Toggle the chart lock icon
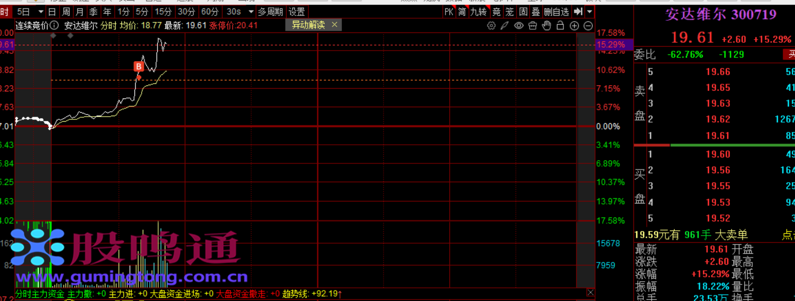This screenshot has height=301, width=795. click(560, 26)
